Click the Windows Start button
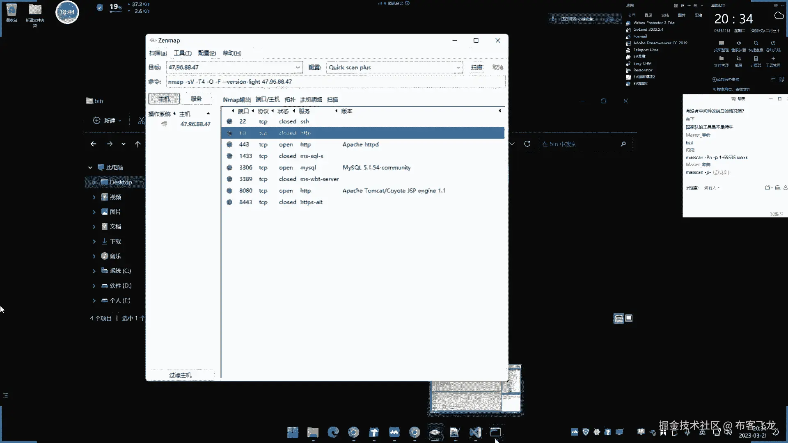Image resolution: width=788 pixels, height=443 pixels. point(293,432)
